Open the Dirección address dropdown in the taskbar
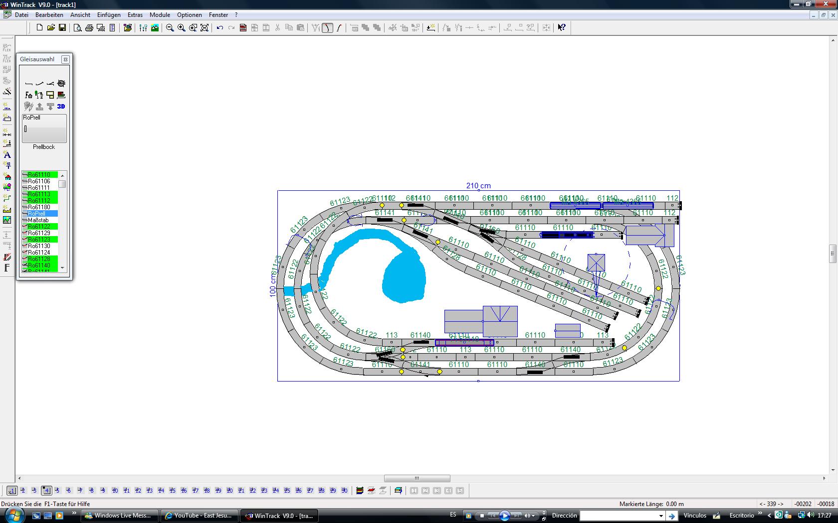 (x=661, y=516)
